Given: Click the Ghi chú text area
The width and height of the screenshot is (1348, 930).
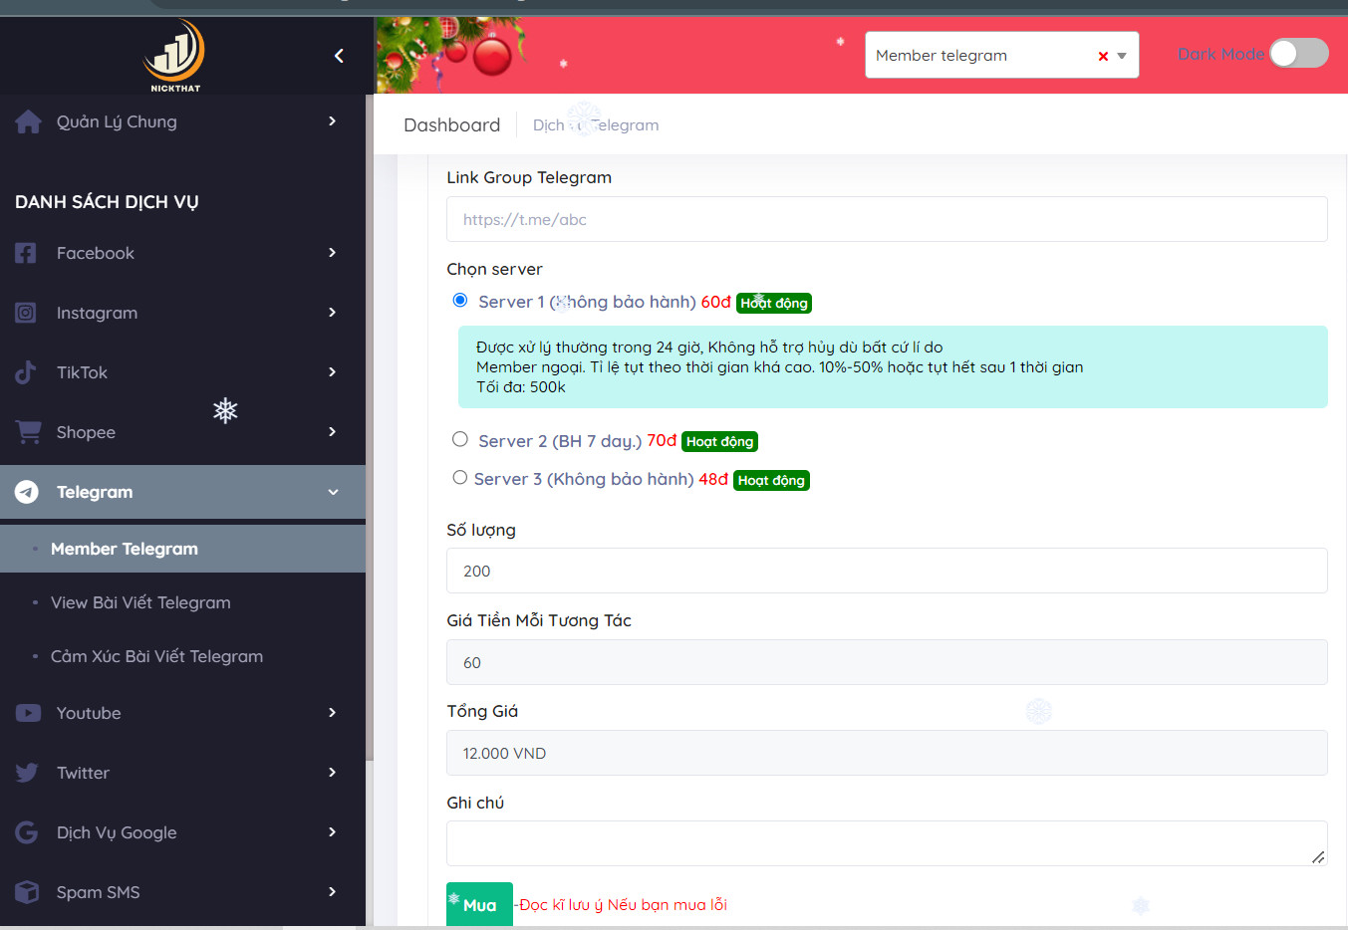Looking at the screenshot, I should point(887,843).
